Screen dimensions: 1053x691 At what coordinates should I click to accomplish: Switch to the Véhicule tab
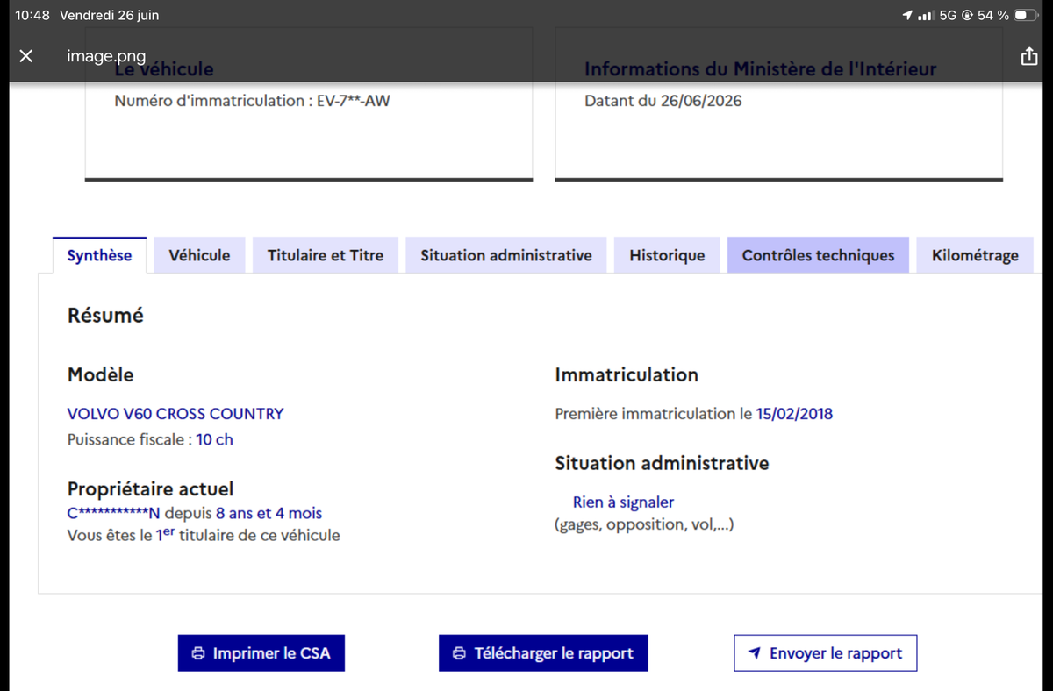(x=199, y=255)
